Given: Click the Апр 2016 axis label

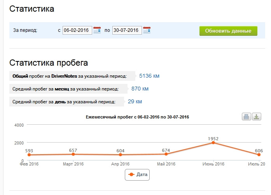Looking at the screenshot, I should tap(120, 164).
